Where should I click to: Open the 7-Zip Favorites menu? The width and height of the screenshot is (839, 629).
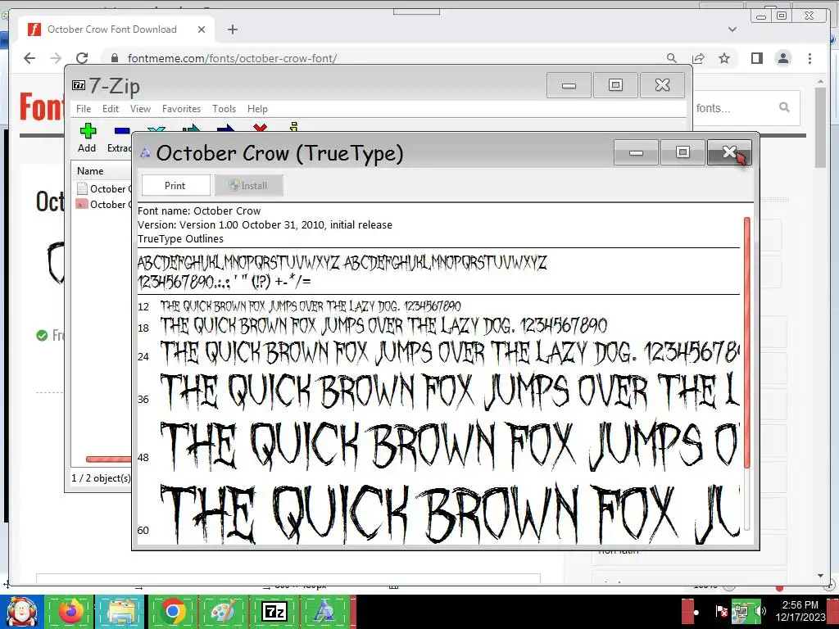181,109
